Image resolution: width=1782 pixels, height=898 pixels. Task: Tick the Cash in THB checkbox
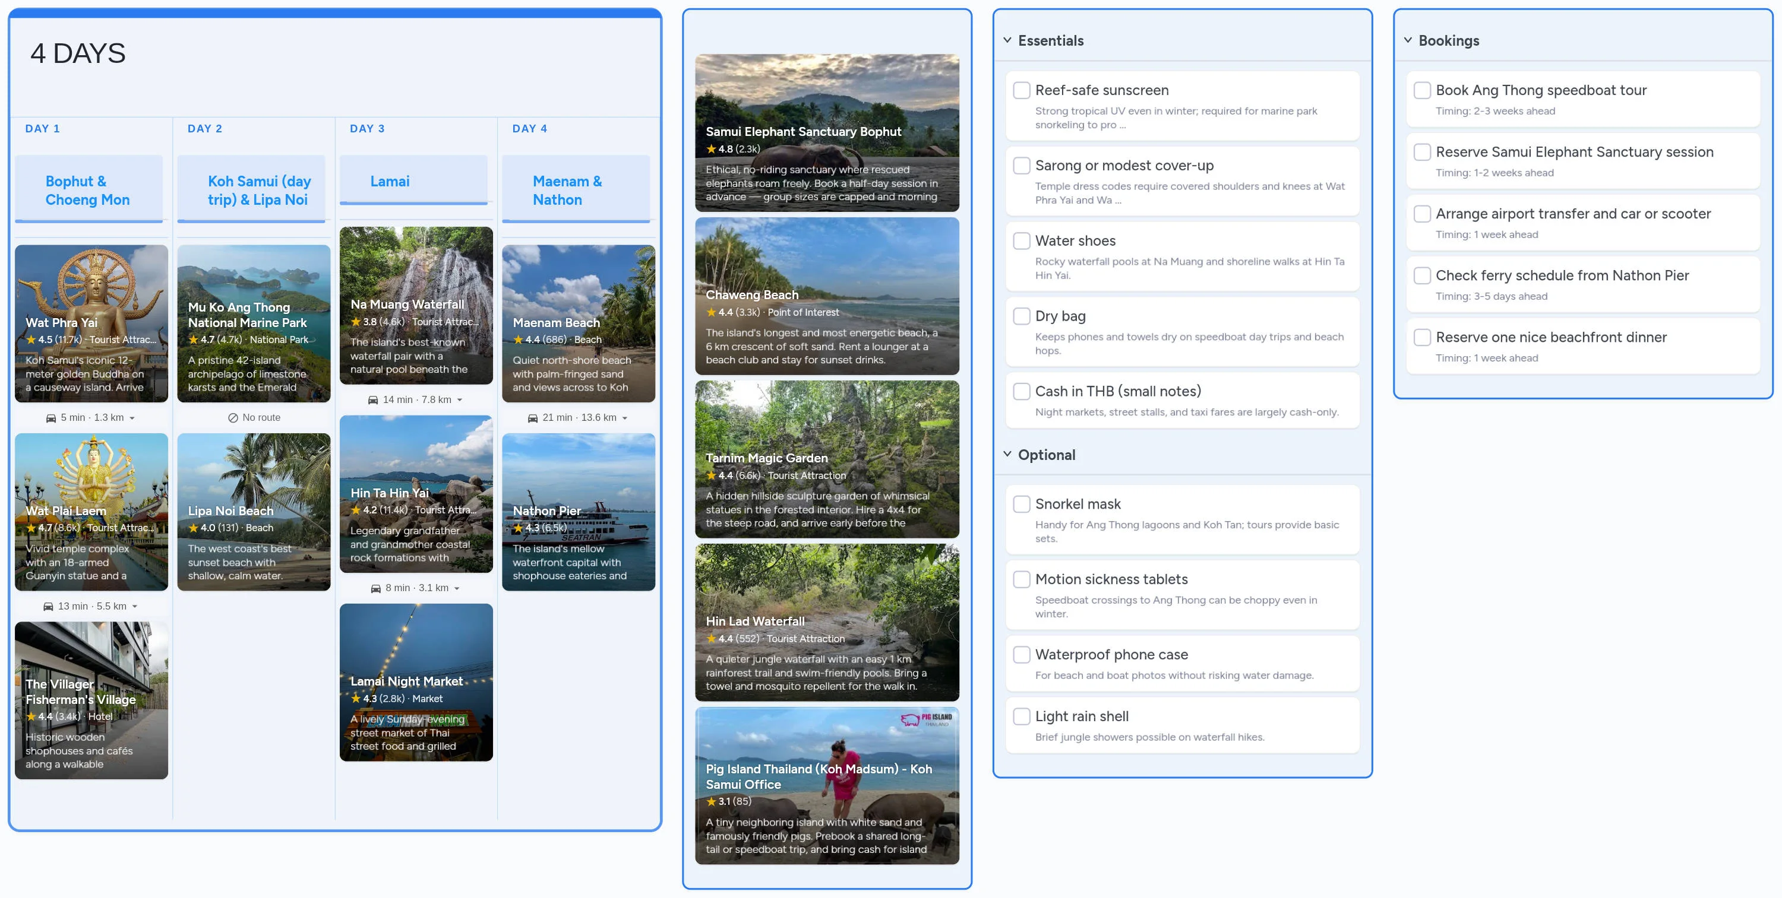pos(1022,392)
